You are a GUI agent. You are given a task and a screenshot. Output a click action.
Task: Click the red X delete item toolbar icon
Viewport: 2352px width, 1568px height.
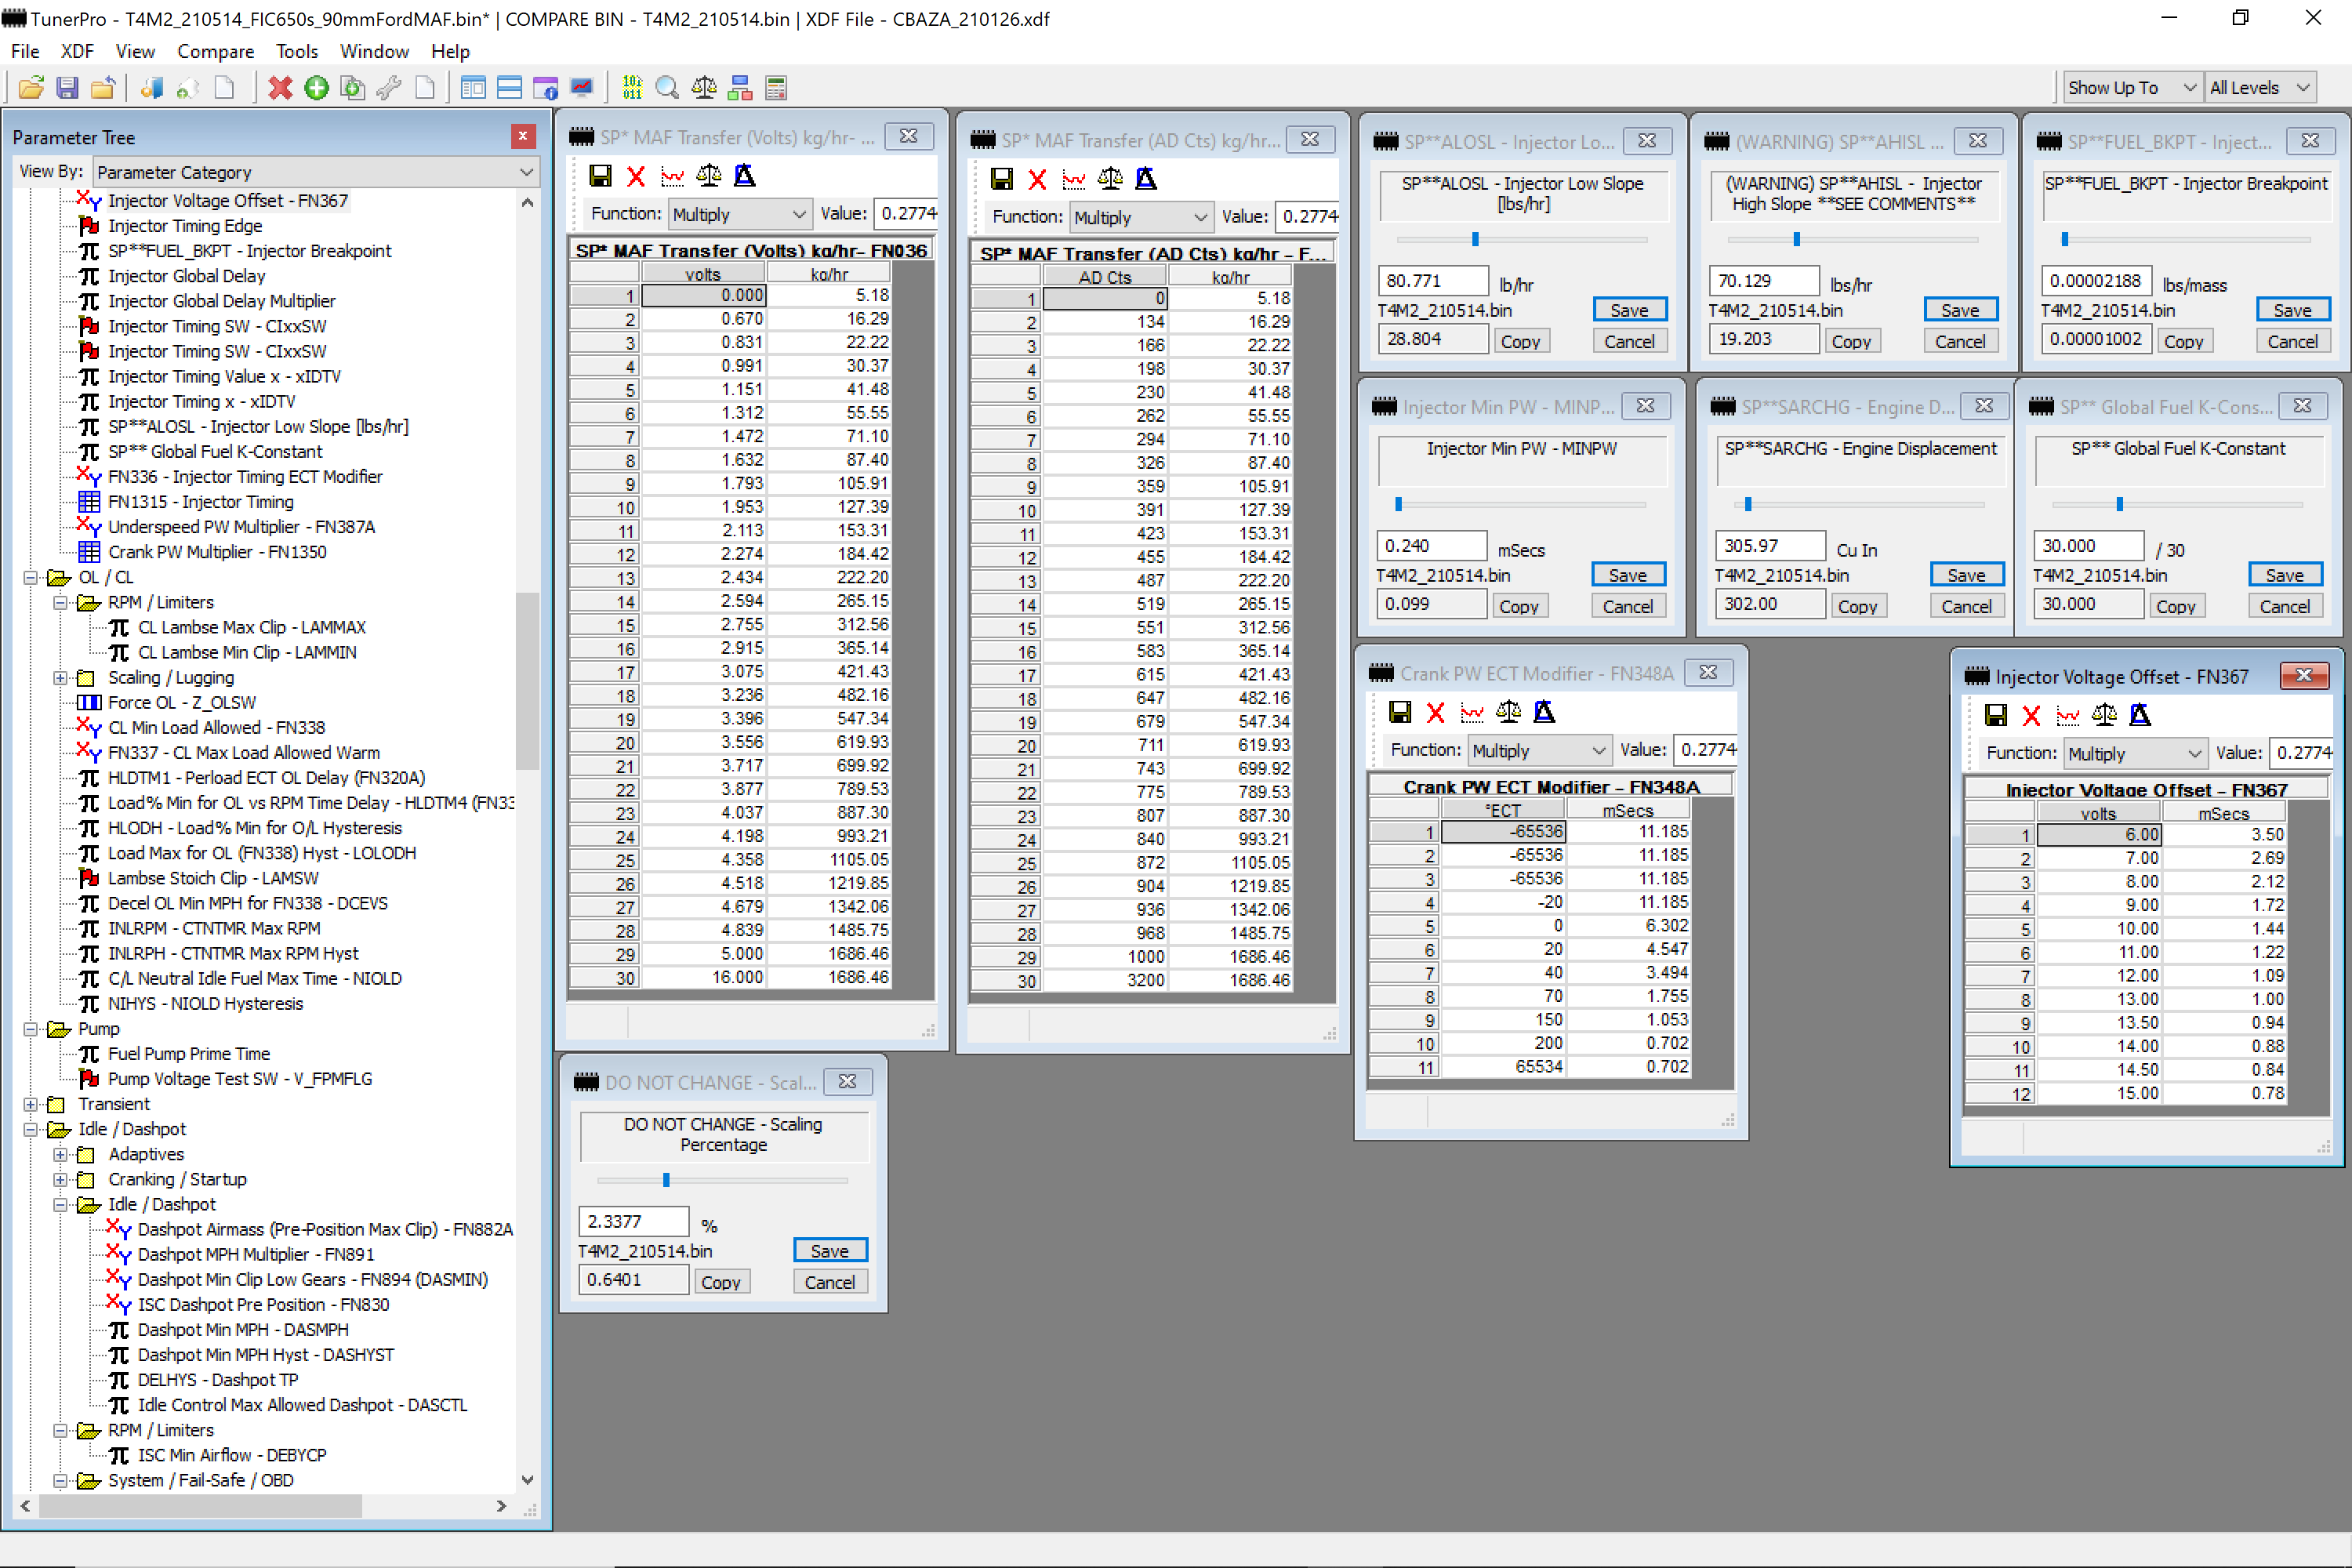coord(280,88)
